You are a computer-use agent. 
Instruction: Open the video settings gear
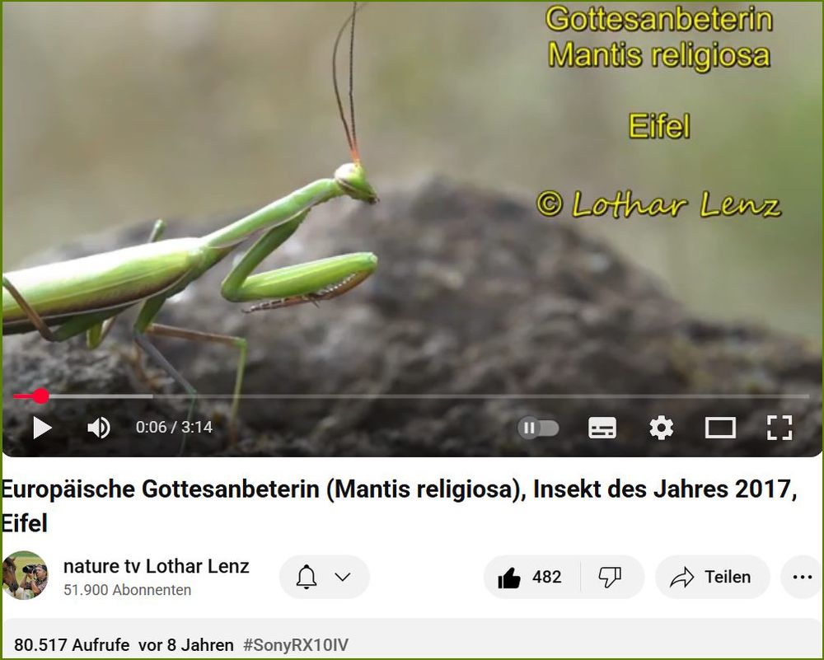661,428
